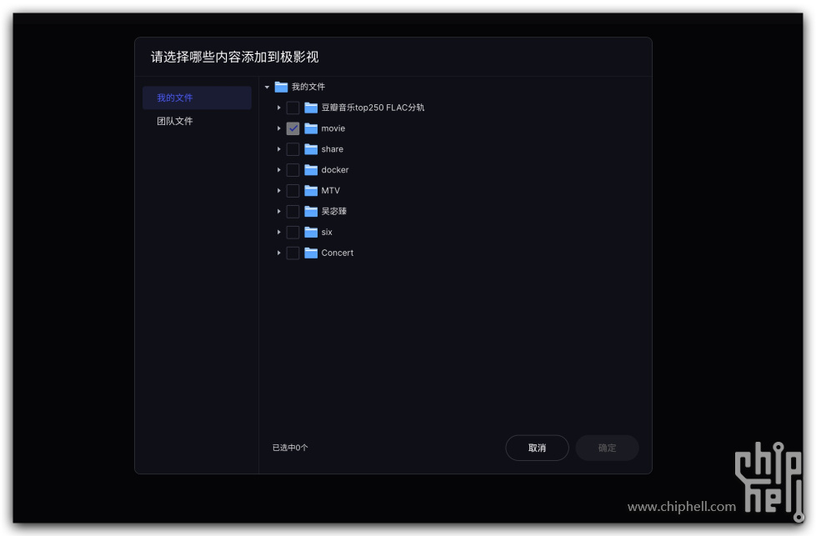Select the share folder name
The height and width of the screenshot is (536, 816).
pyautogui.click(x=332, y=149)
